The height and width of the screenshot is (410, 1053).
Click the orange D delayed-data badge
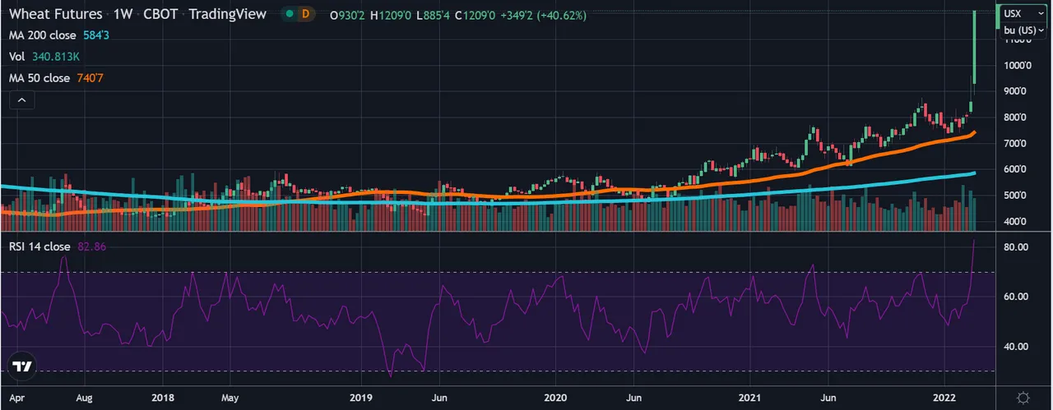coord(306,14)
